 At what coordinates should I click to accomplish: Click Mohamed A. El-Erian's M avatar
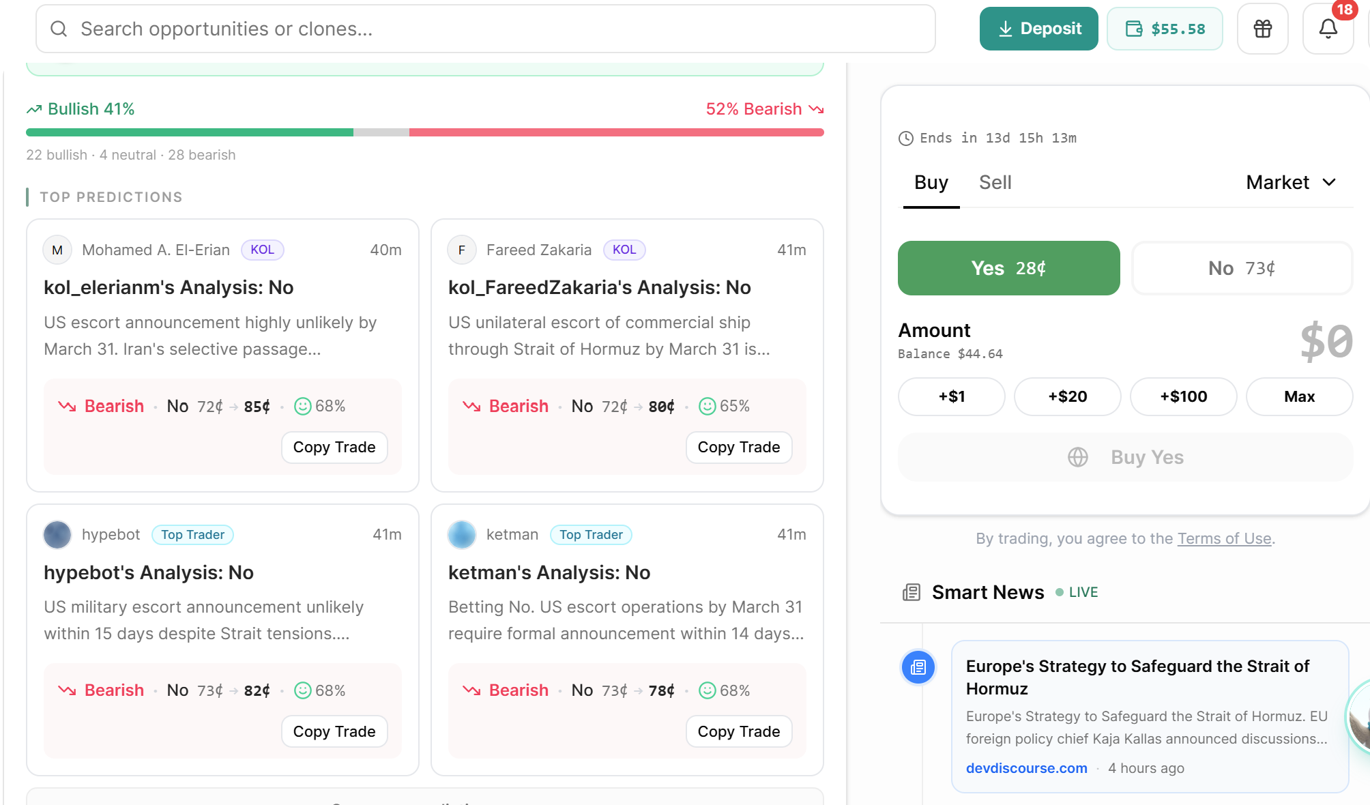(57, 250)
